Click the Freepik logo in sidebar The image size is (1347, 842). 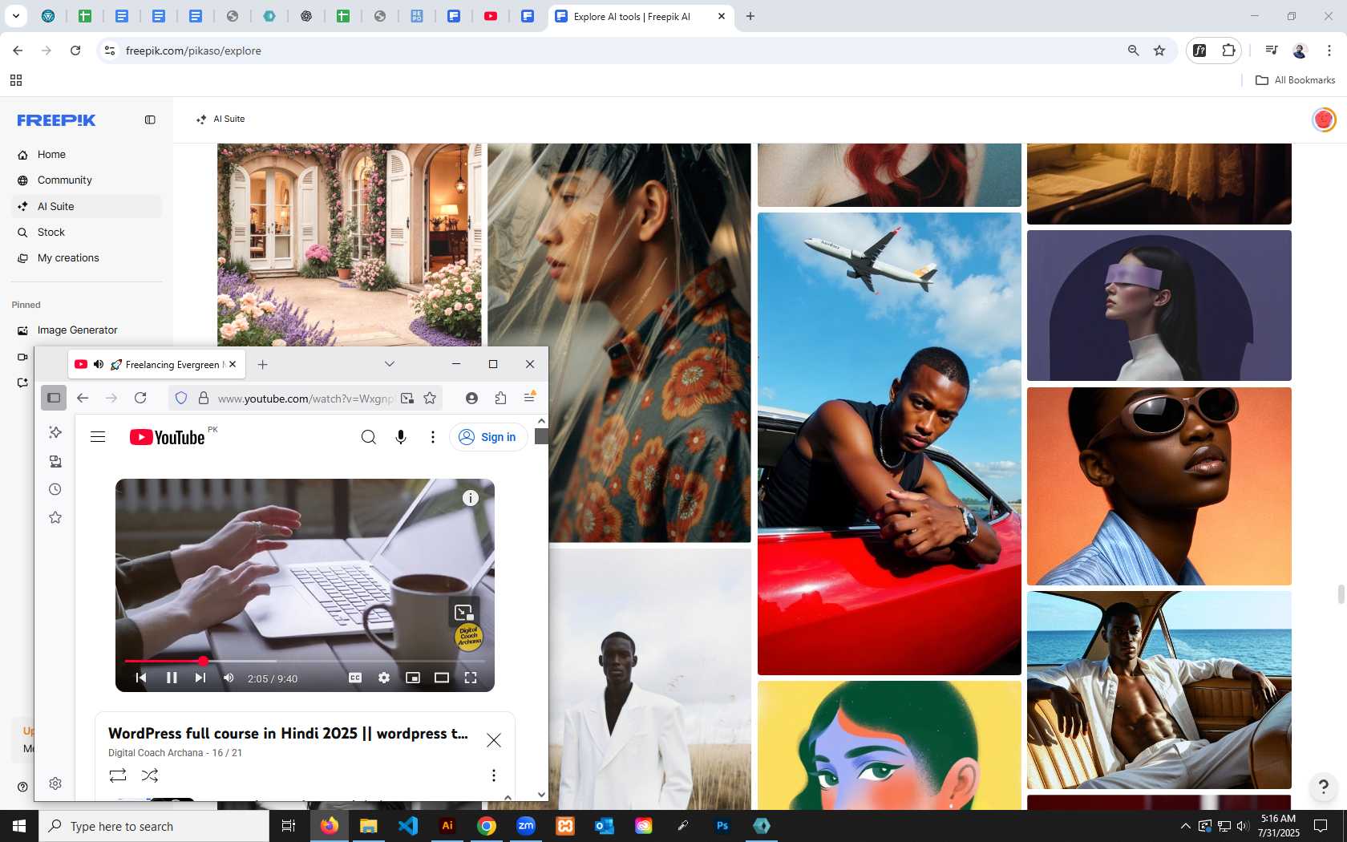coord(56,120)
